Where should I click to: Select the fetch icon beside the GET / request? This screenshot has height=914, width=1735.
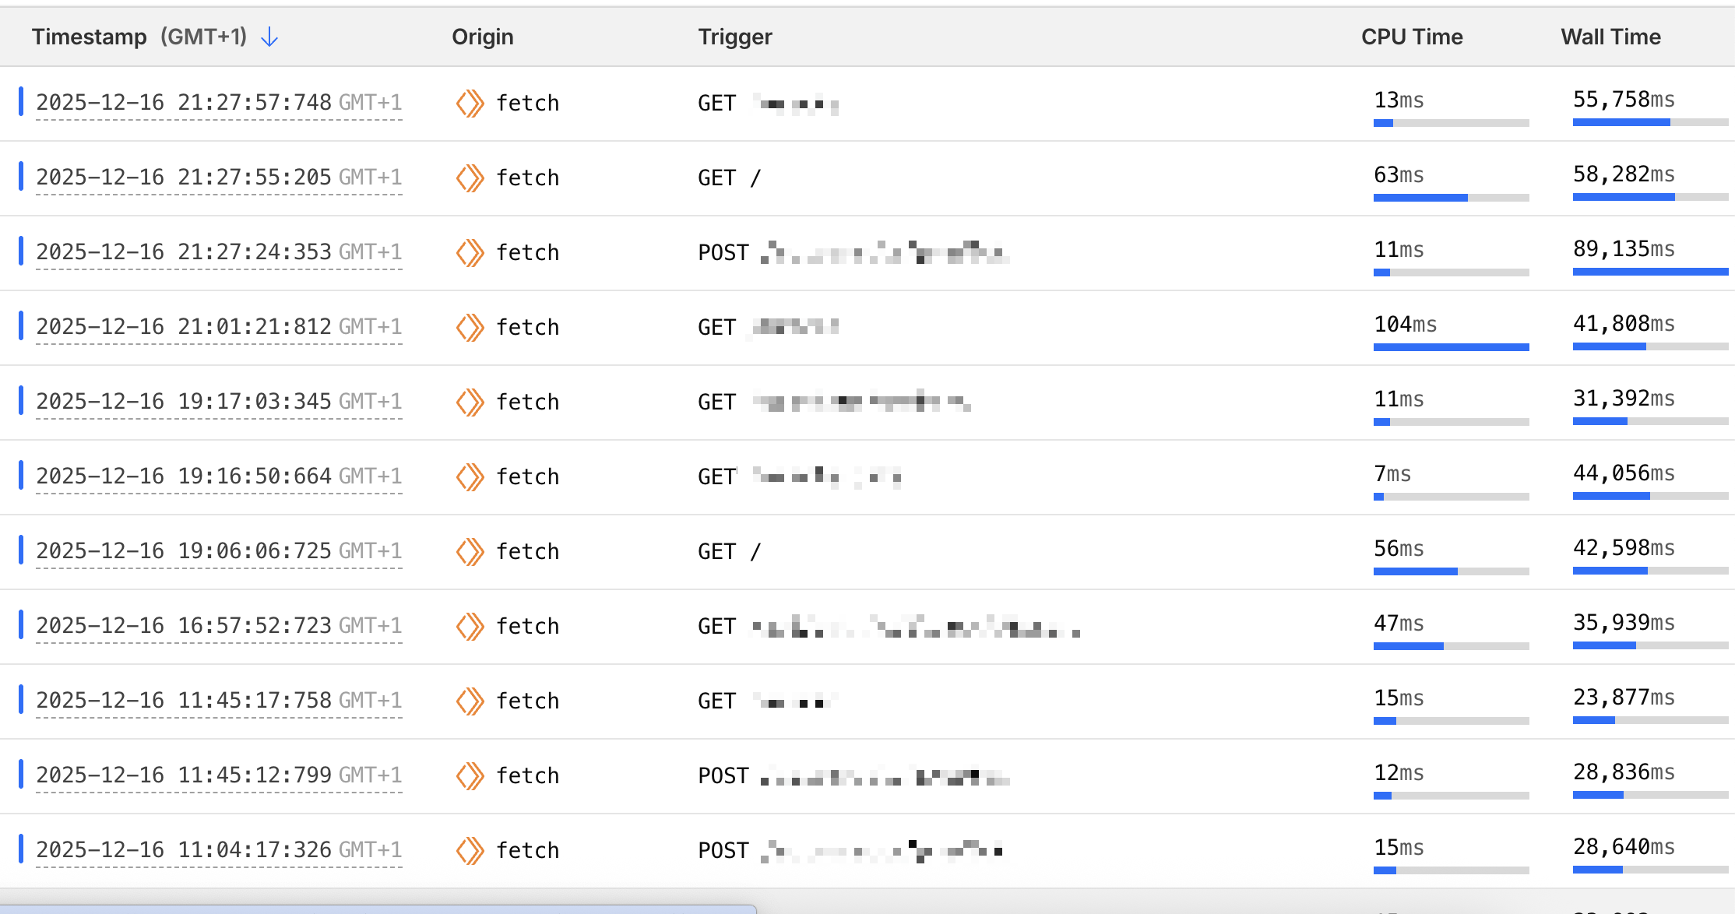[470, 178]
